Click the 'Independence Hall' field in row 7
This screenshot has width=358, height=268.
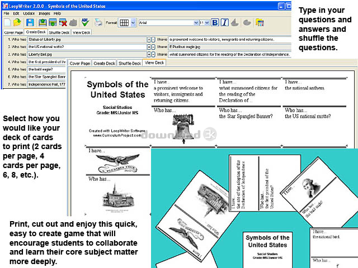[46, 84]
